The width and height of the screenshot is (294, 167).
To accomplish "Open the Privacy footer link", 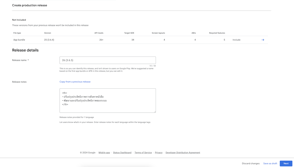I will tap(159, 153).
